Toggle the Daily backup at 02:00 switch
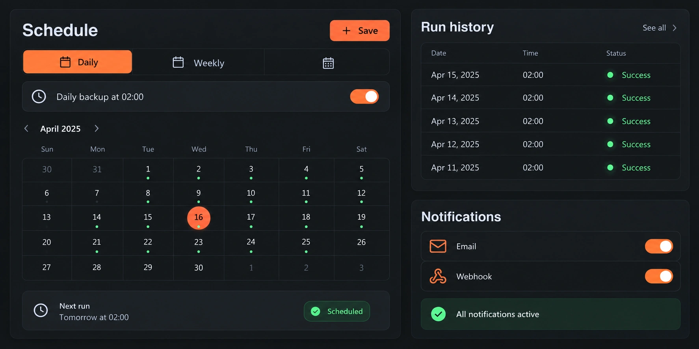The width and height of the screenshot is (699, 349). click(x=364, y=96)
